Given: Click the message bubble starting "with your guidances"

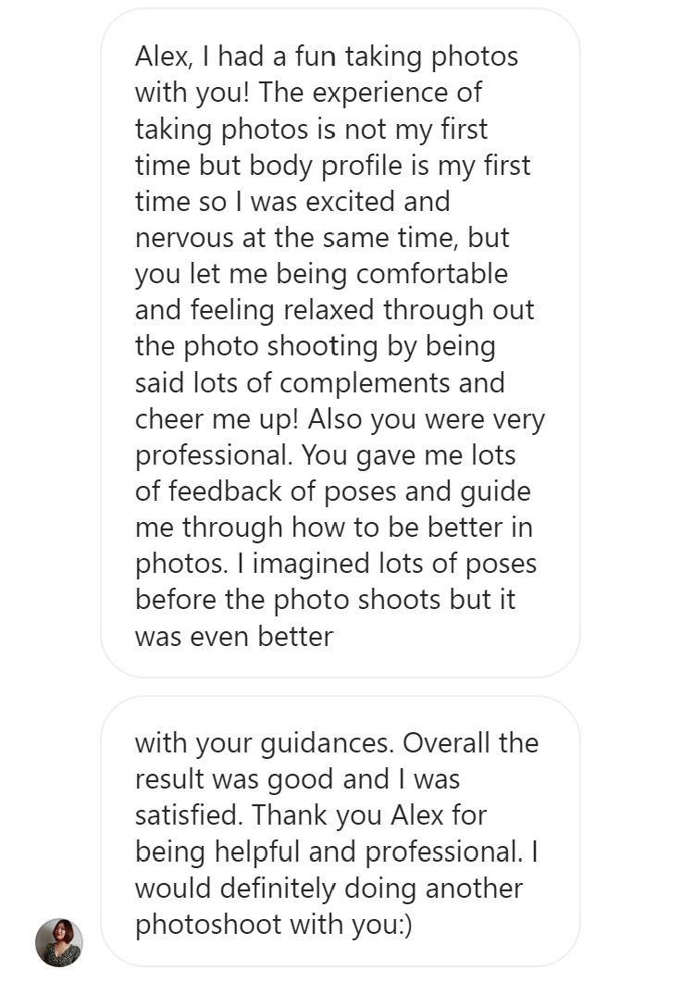Looking at the screenshot, I should pyautogui.click(x=340, y=833).
